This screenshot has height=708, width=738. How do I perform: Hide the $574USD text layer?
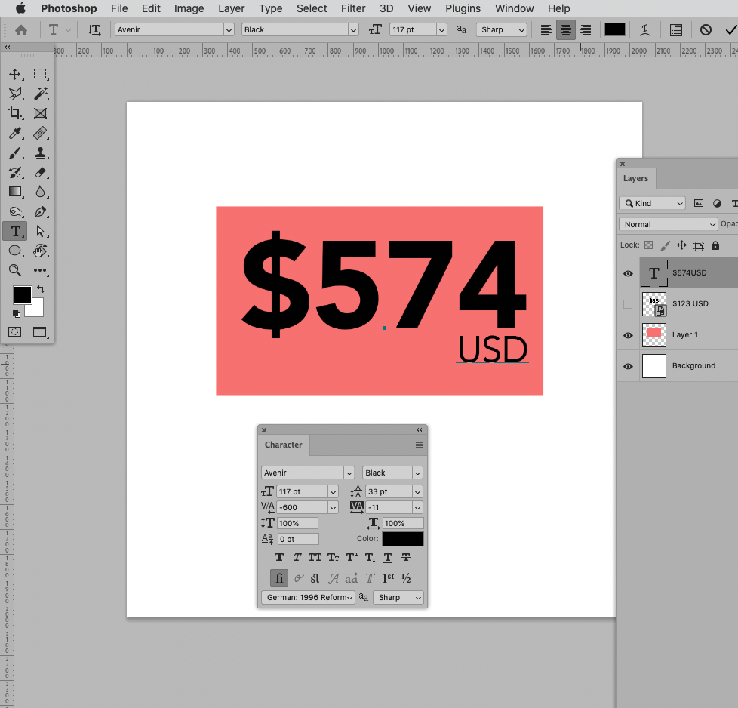(628, 273)
